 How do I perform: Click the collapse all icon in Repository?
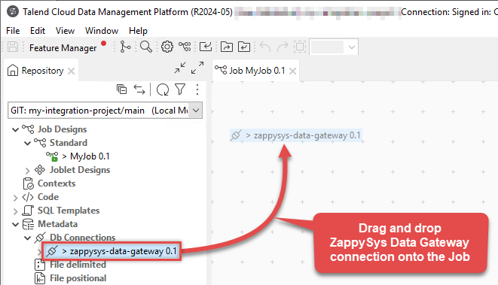(x=121, y=89)
